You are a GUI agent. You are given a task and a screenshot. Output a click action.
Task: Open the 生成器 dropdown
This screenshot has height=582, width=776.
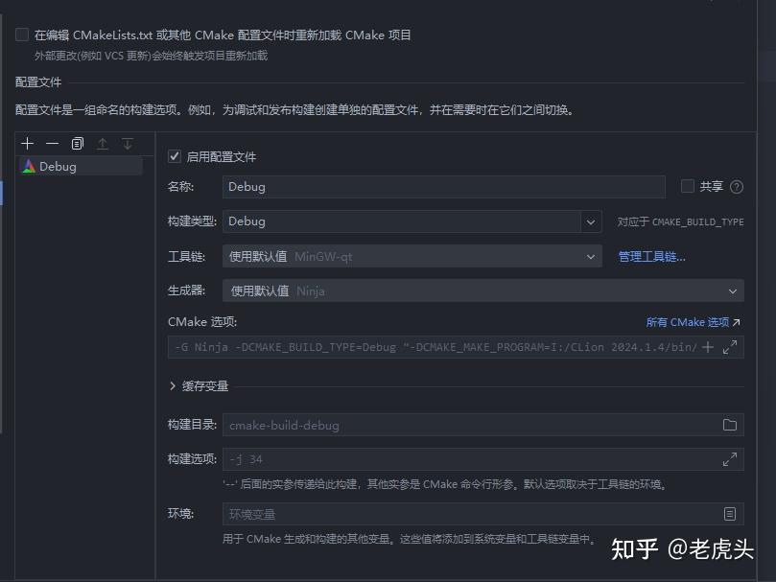pyautogui.click(x=732, y=290)
